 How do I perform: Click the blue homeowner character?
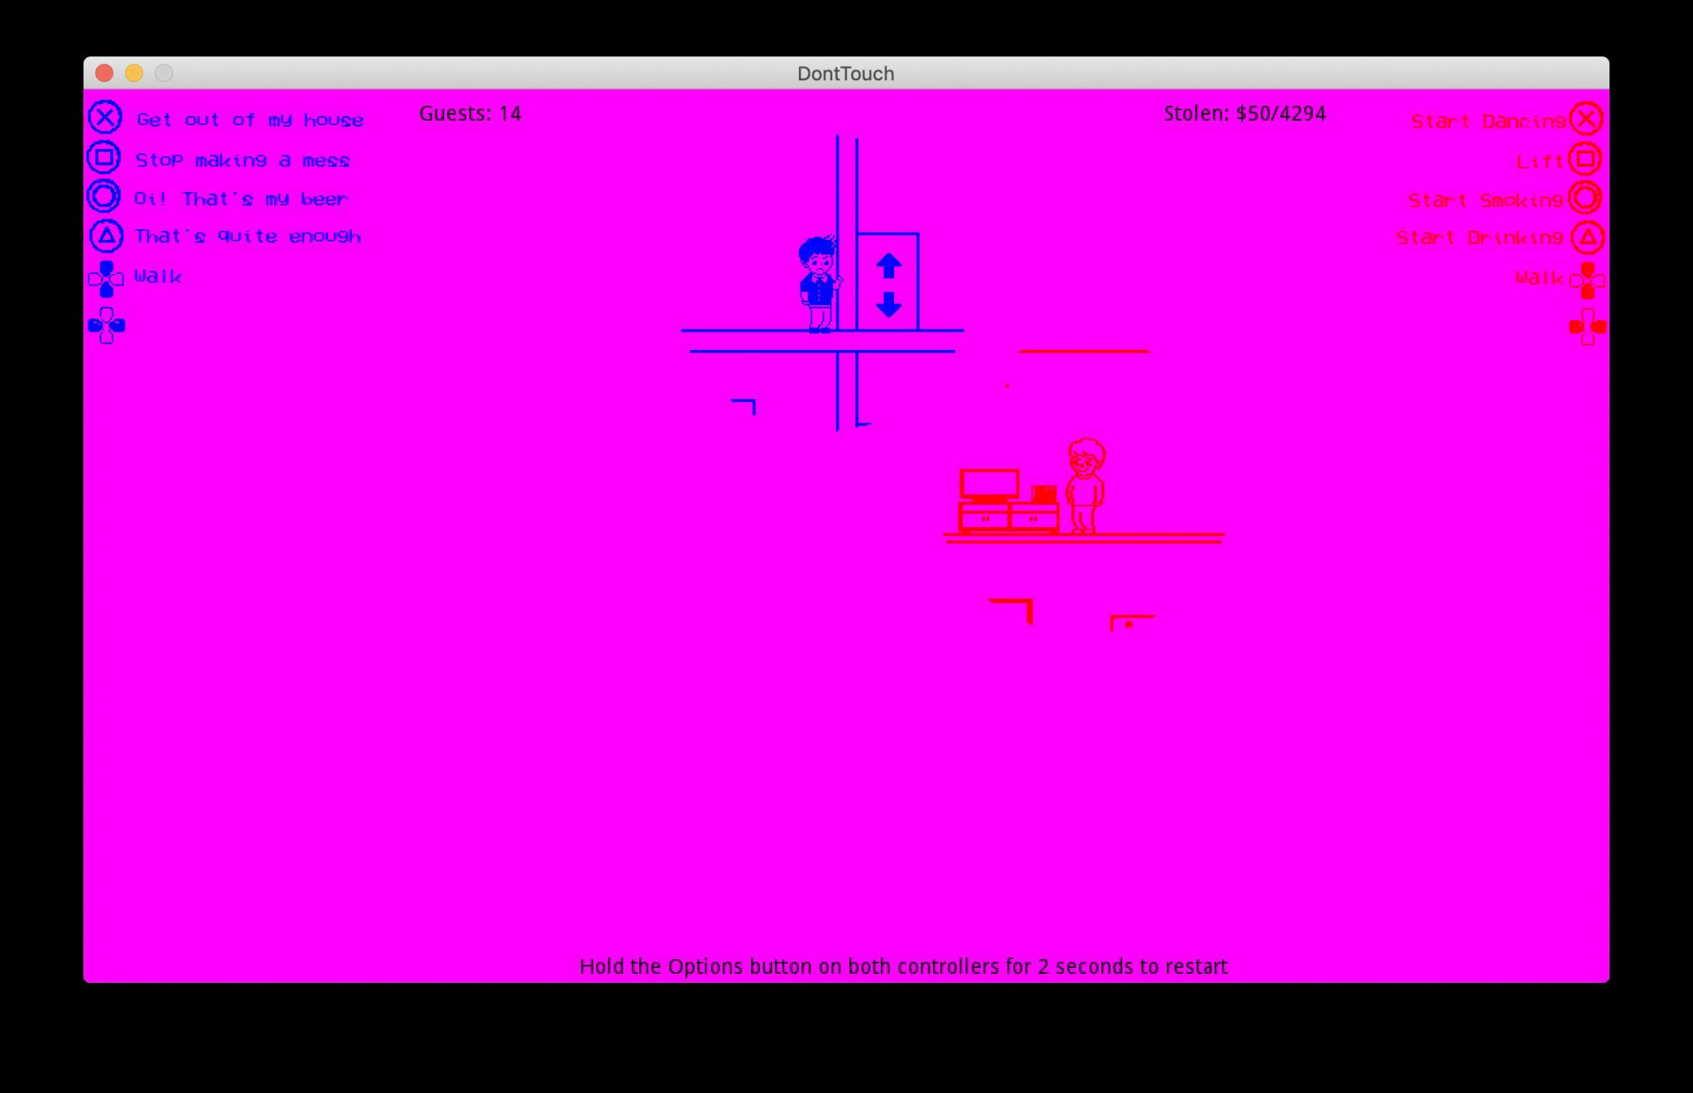pyautogui.click(x=819, y=284)
